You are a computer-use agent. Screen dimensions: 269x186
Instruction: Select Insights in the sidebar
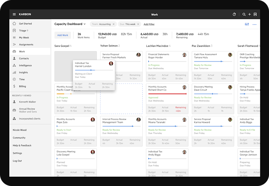coord(30,72)
